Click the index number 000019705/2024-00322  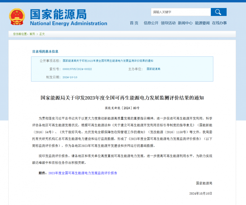click(x=77, y=69)
